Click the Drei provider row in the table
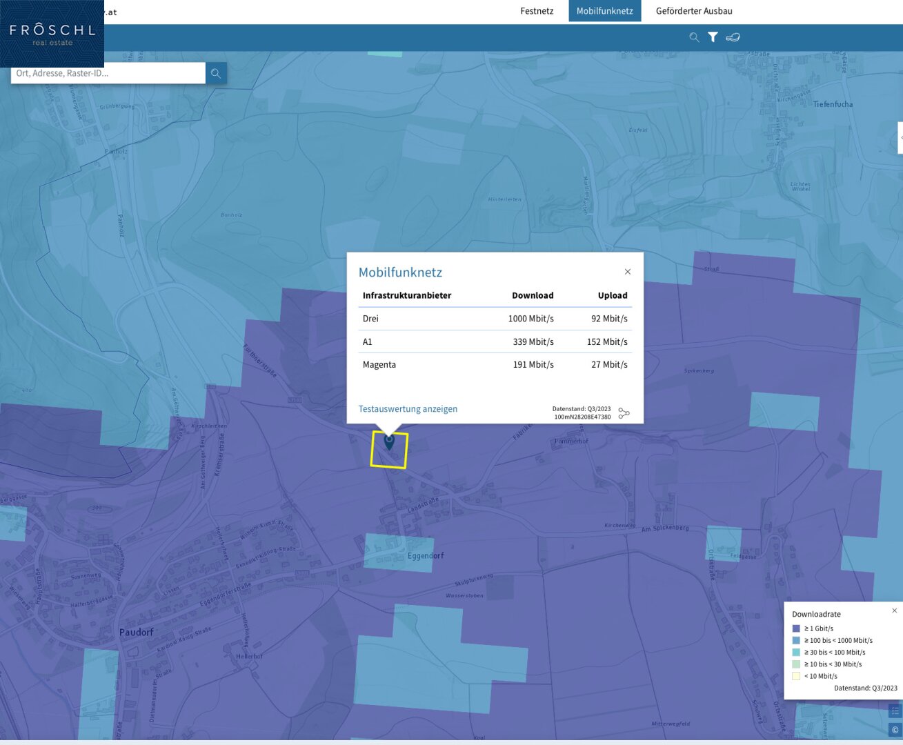Viewport: 903px width, 745px height. 495,319
